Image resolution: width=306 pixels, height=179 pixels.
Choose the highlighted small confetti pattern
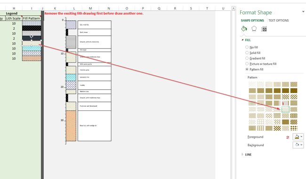pyautogui.click(x=285, y=109)
